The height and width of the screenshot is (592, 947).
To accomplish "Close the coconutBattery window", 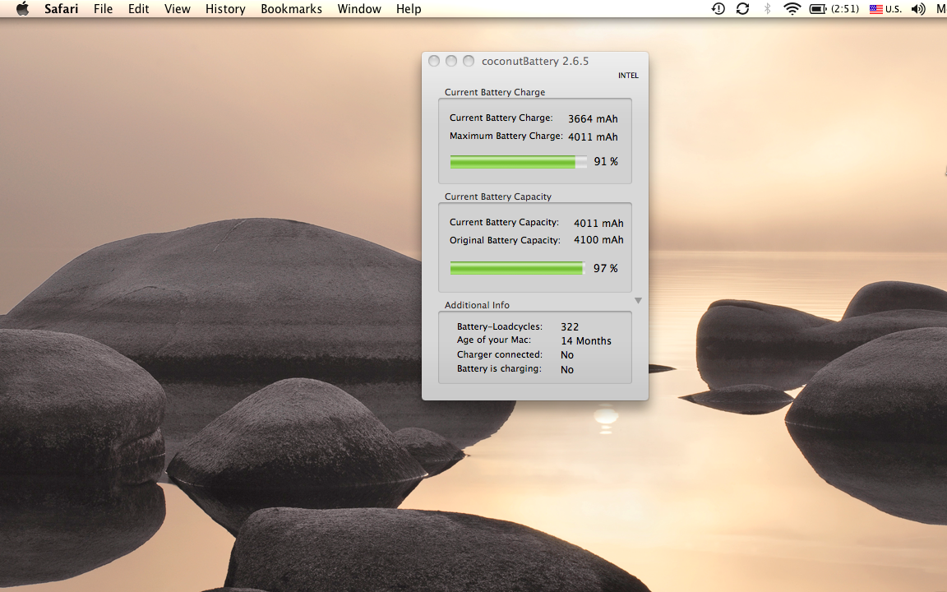I will tap(434, 60).
